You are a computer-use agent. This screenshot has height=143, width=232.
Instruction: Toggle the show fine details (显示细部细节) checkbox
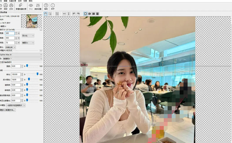[x=1, y=62]
